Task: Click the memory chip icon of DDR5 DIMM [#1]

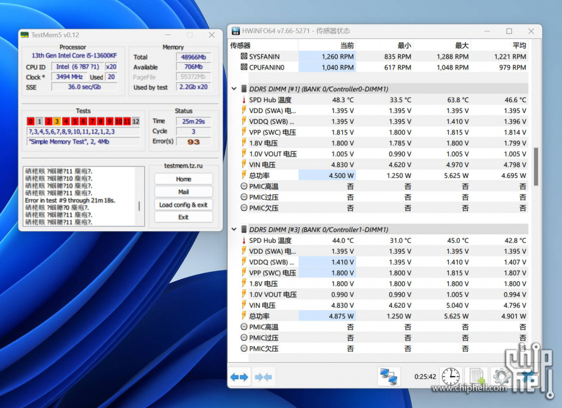Action: click(x=244, y=88)
